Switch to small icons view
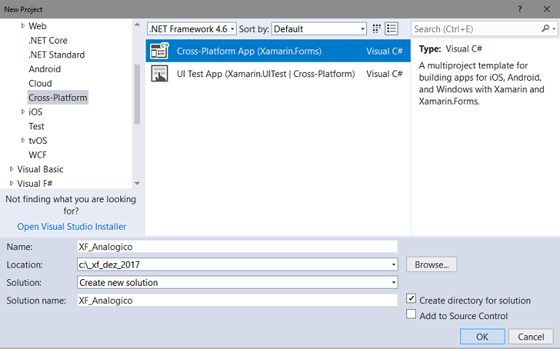560x349 pixels. 376,29
